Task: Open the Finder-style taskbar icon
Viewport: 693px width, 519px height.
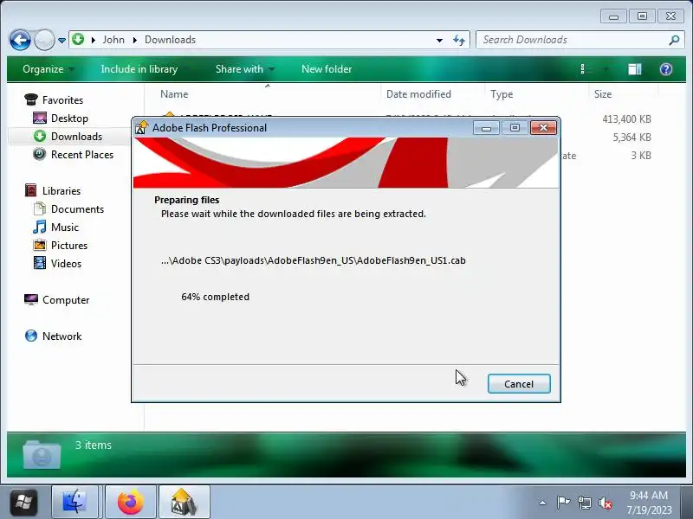Action: 74,503
